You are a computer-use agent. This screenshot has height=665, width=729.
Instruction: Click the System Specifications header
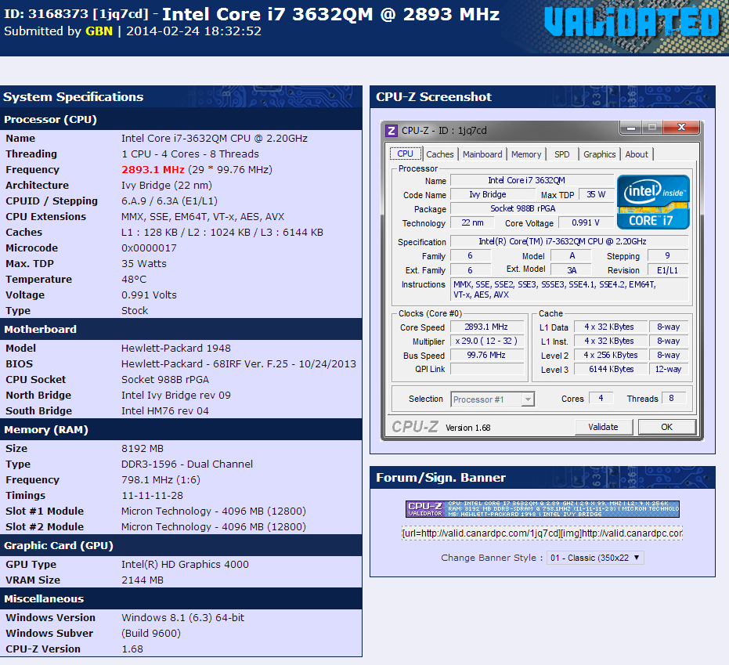(x=181, y=96)
